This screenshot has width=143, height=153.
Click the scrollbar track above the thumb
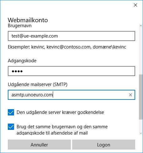[141, 51]
